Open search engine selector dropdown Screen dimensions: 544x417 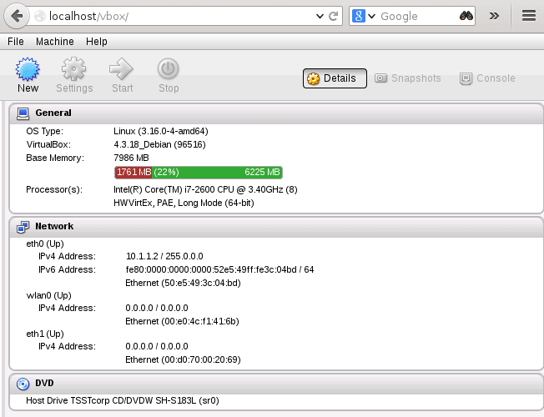tap(371, 17)
